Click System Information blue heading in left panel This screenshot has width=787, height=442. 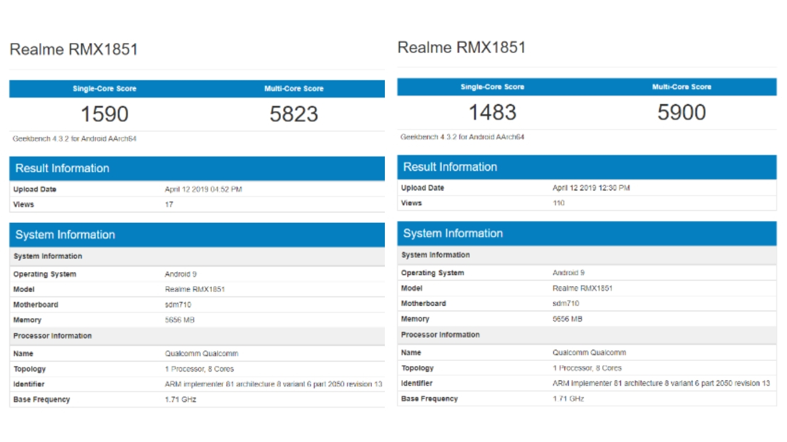coord(65,235)
